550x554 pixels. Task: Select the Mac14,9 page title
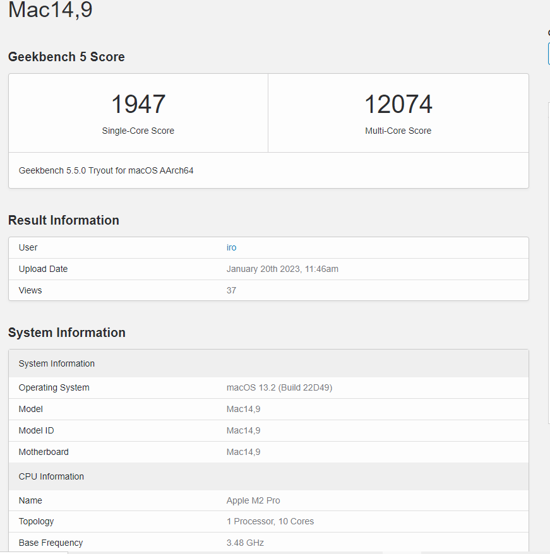(51, 9)
